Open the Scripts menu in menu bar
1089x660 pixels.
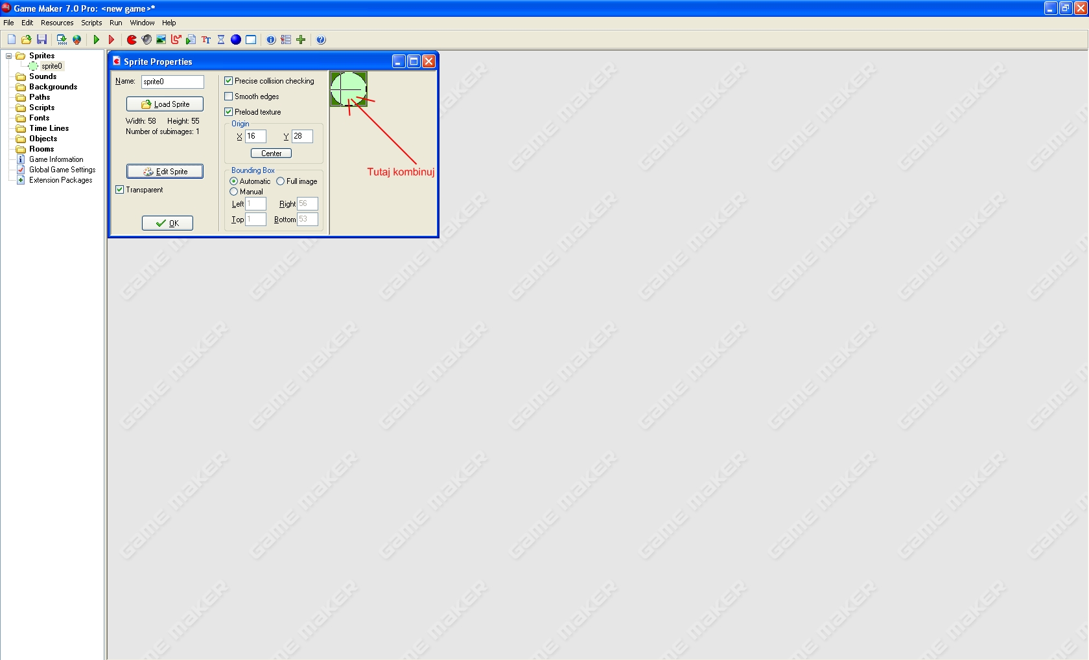91,23
